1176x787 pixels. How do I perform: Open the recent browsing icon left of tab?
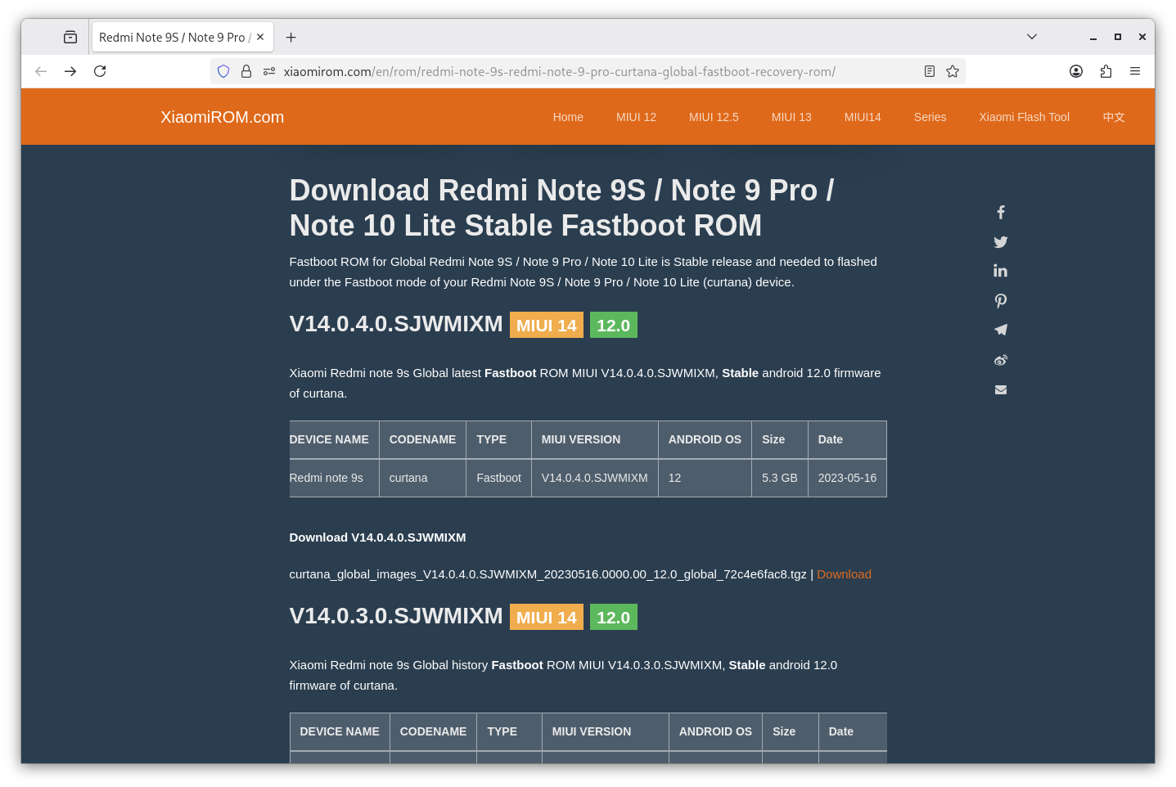pyautogui.click(x=70, y=37)
